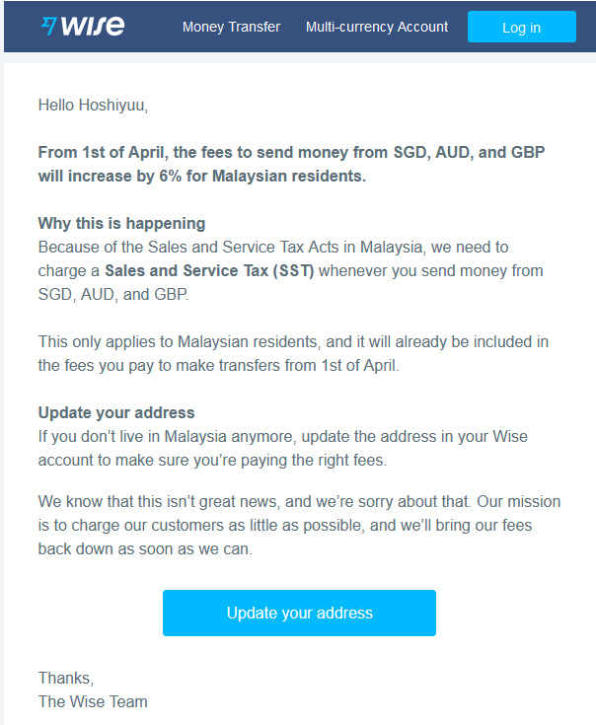Screen dimensions: 596x725
Task: Click the bold Sales and Service Tax (SST) text
Action: click(x=209, y=270)
